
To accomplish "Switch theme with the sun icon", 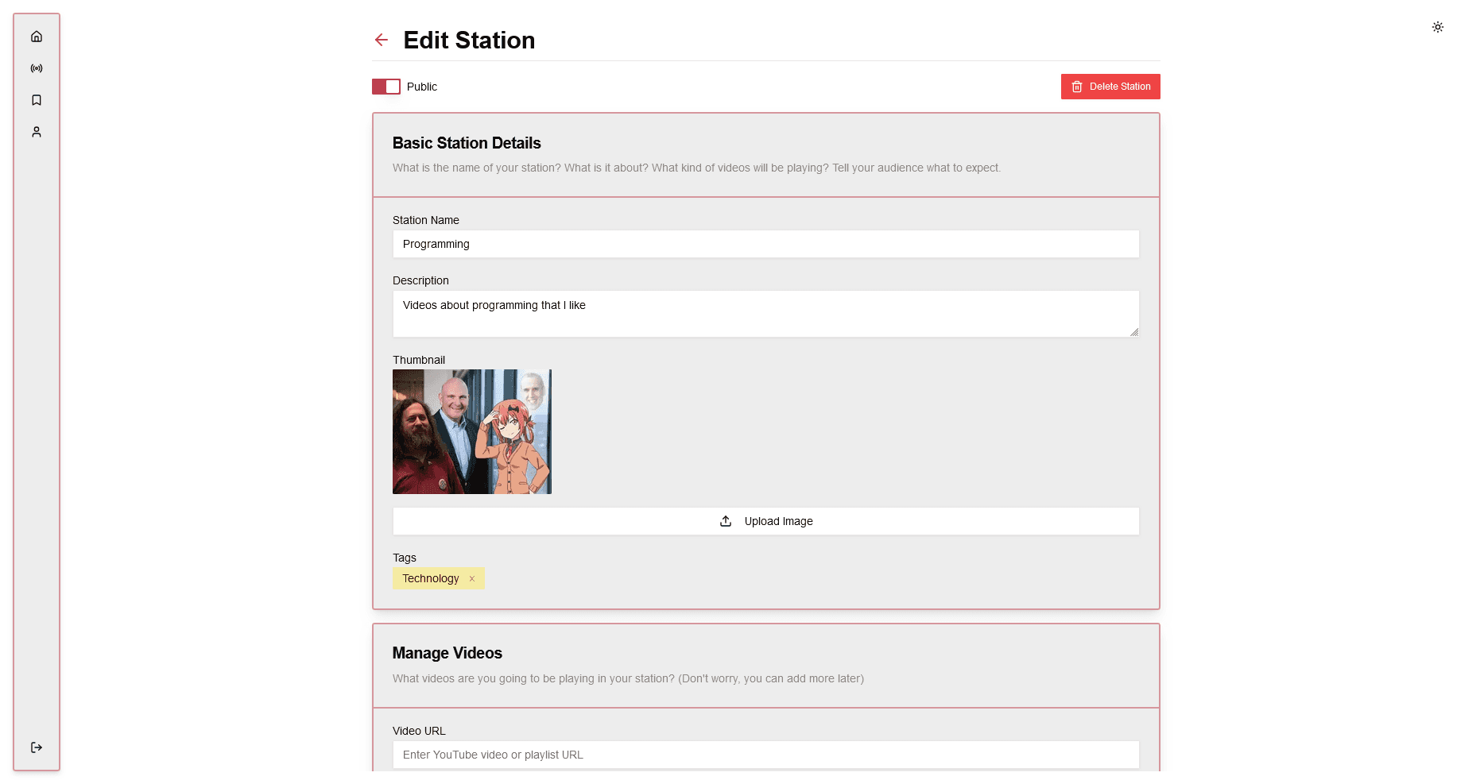I will 1437,27.
